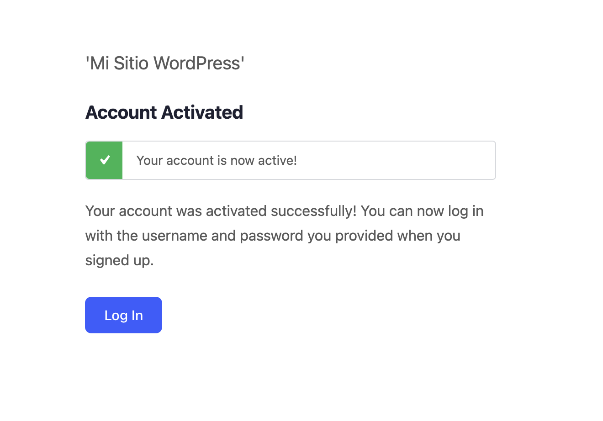
Task: Open the 'Mi Sitio WordPress' site title
Action: point(165,63)
